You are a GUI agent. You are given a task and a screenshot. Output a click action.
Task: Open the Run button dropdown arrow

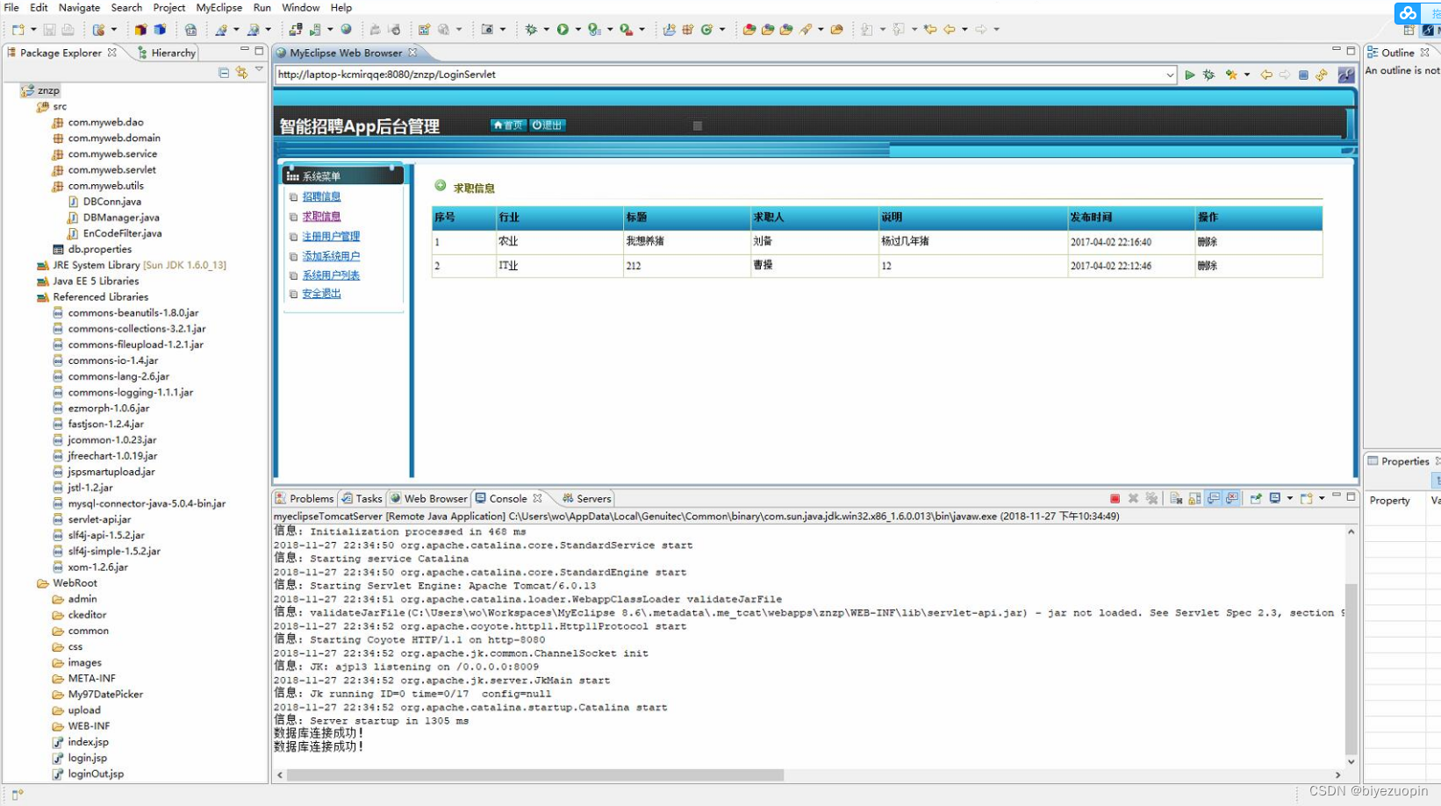coord(577,29)
